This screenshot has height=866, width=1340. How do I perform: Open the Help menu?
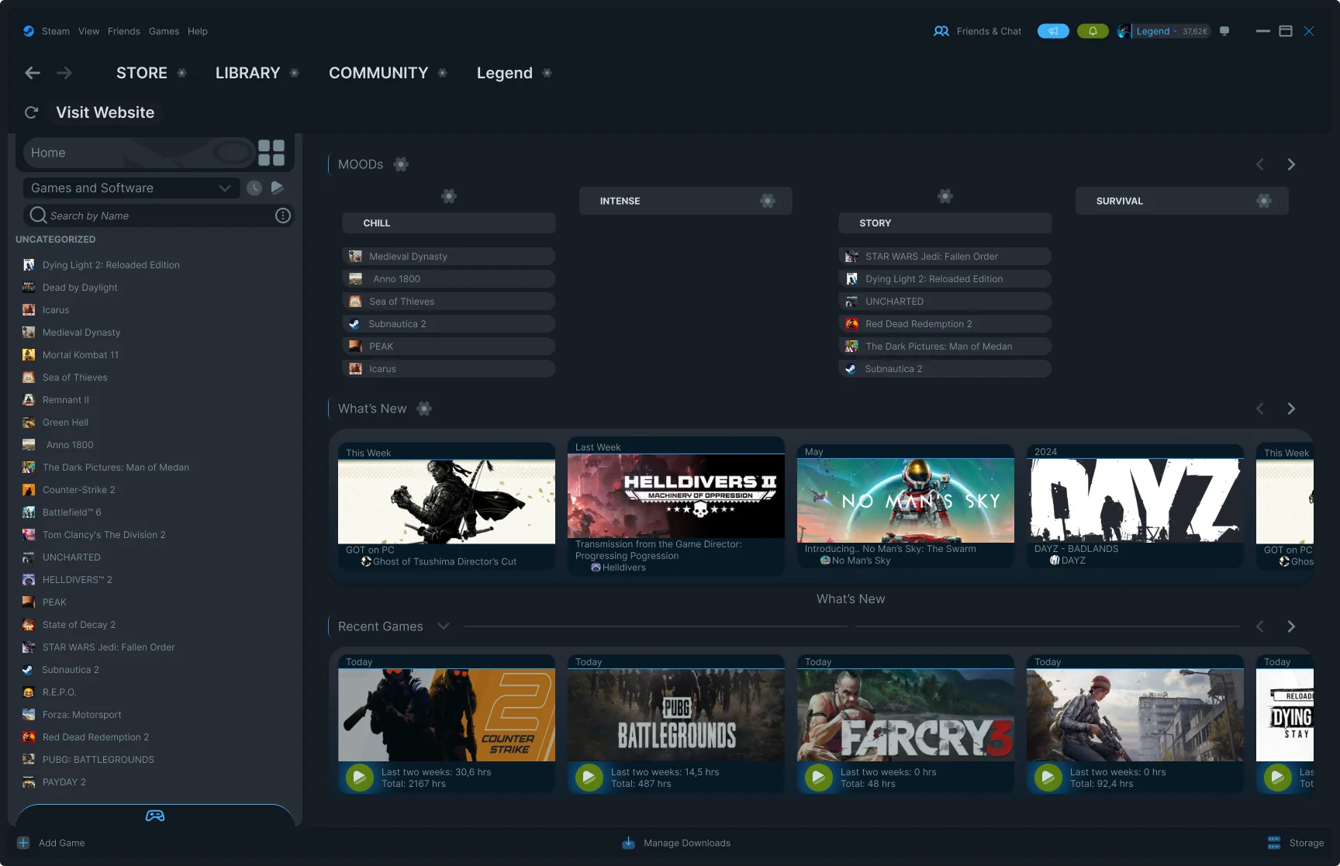[x=198, y=31]
